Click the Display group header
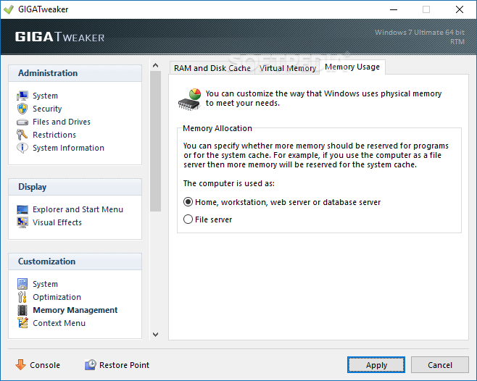The image size is (477, 381). click(x=75, y=187)
